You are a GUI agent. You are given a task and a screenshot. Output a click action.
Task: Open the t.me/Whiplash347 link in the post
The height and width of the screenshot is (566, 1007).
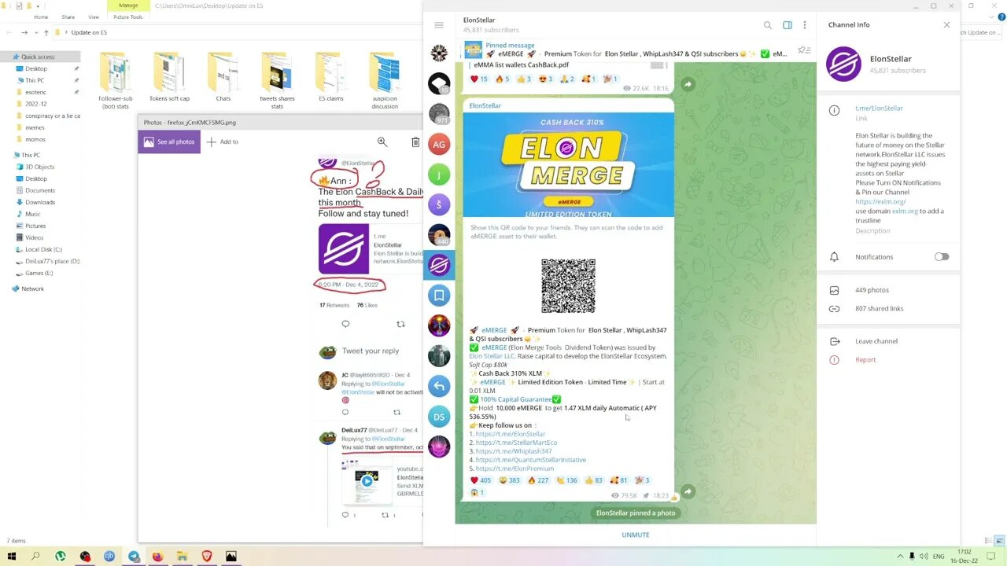514,451
